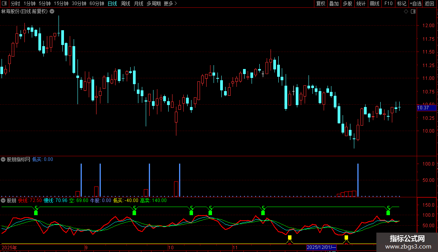Image resolution: width=438 pixels, height=252 pixels.
Task: Switch to 分时 view
Action: coord(16,3)
